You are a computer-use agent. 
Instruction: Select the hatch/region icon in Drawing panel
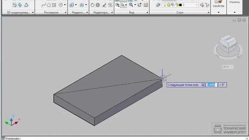pyautogui.click(x=54, y=5)
